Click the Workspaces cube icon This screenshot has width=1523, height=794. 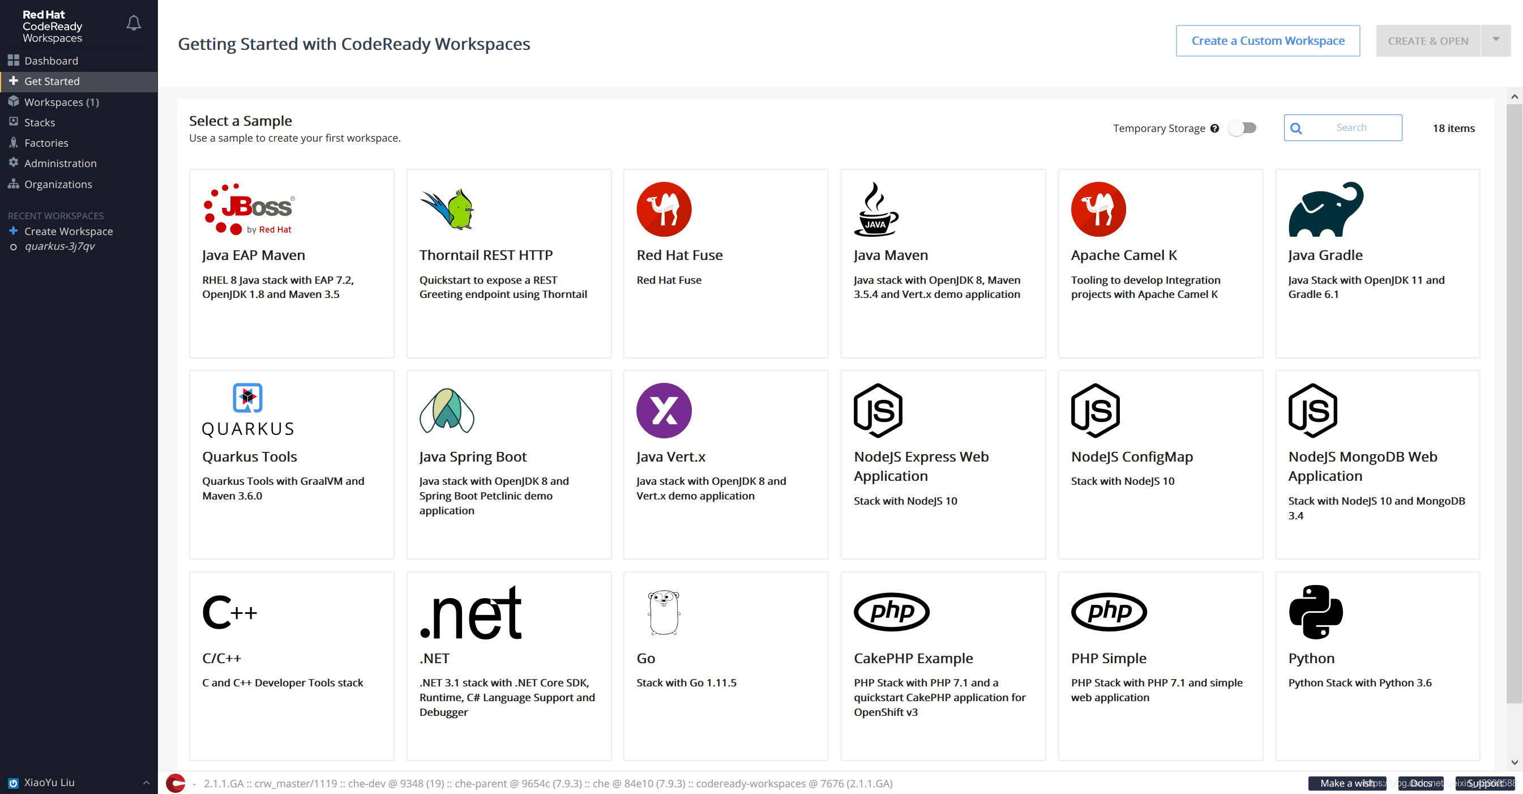coord(13,101)
